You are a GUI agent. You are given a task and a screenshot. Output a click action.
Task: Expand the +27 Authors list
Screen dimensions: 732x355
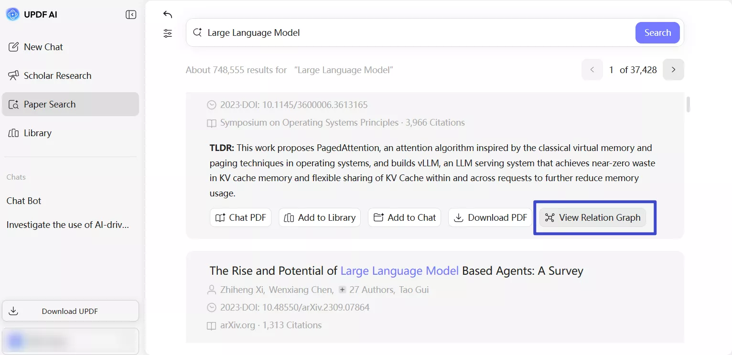pos(366,290)
